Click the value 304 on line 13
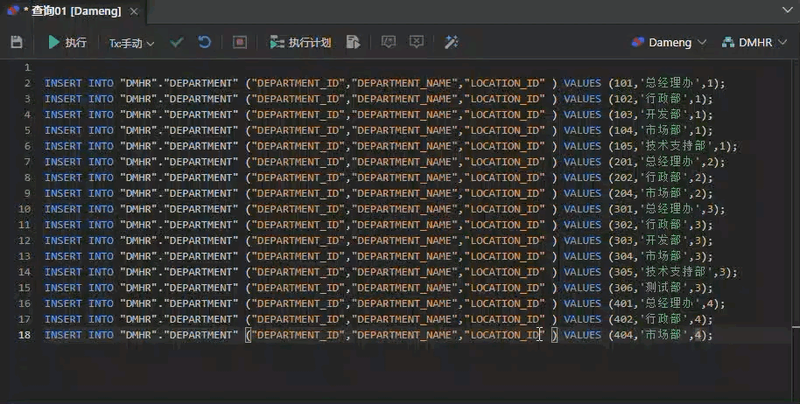 point(623,256)
